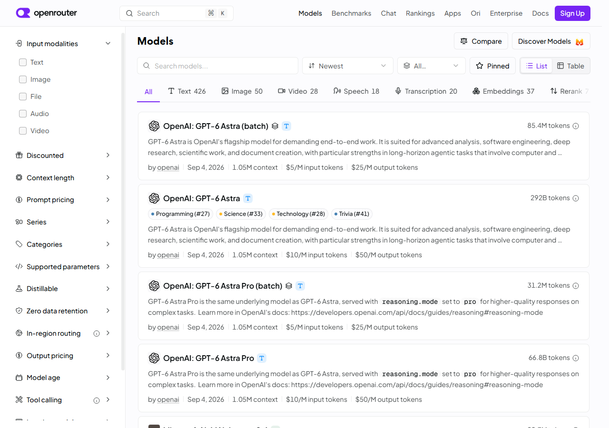The width and height of the screenshot is (609, 428).
Task: Check the Text input modality box
Action: click(23, 62)
